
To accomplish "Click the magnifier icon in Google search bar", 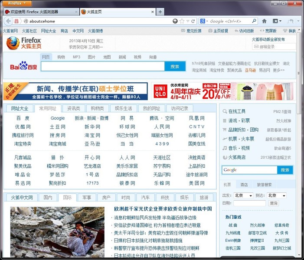I will (254, 21).
